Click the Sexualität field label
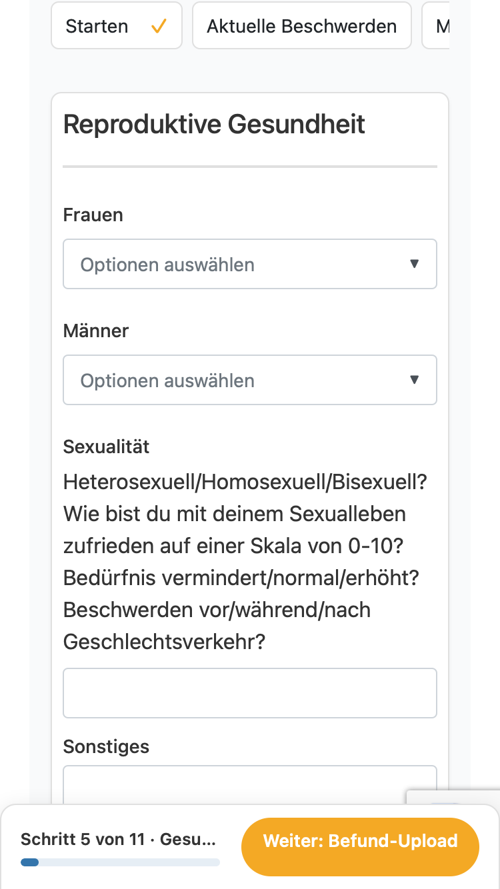The height and width of the screenshot is (889, 500). [106, 446]
